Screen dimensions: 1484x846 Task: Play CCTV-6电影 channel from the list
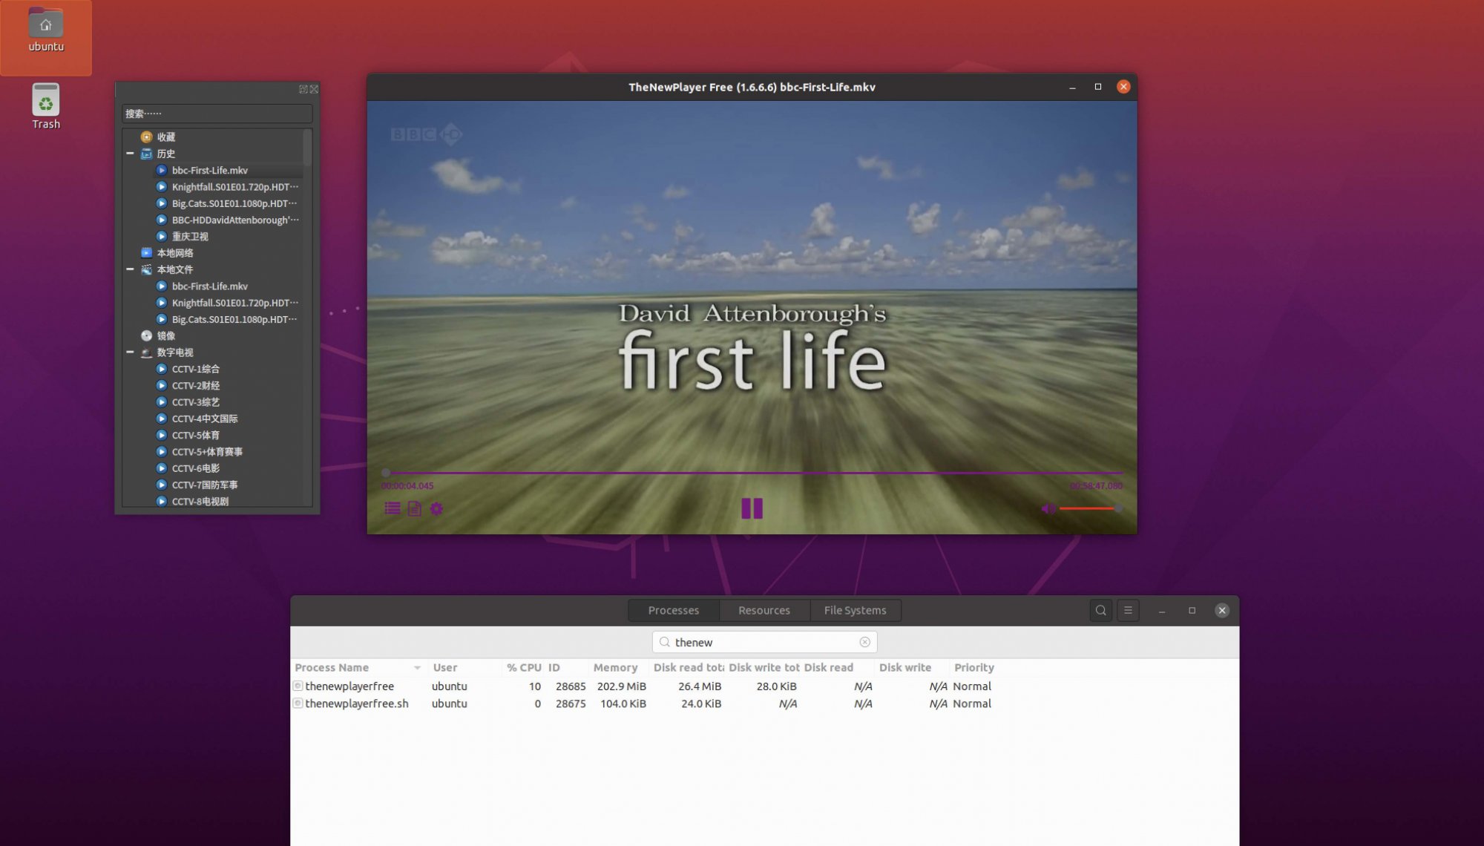click(196, 468)
